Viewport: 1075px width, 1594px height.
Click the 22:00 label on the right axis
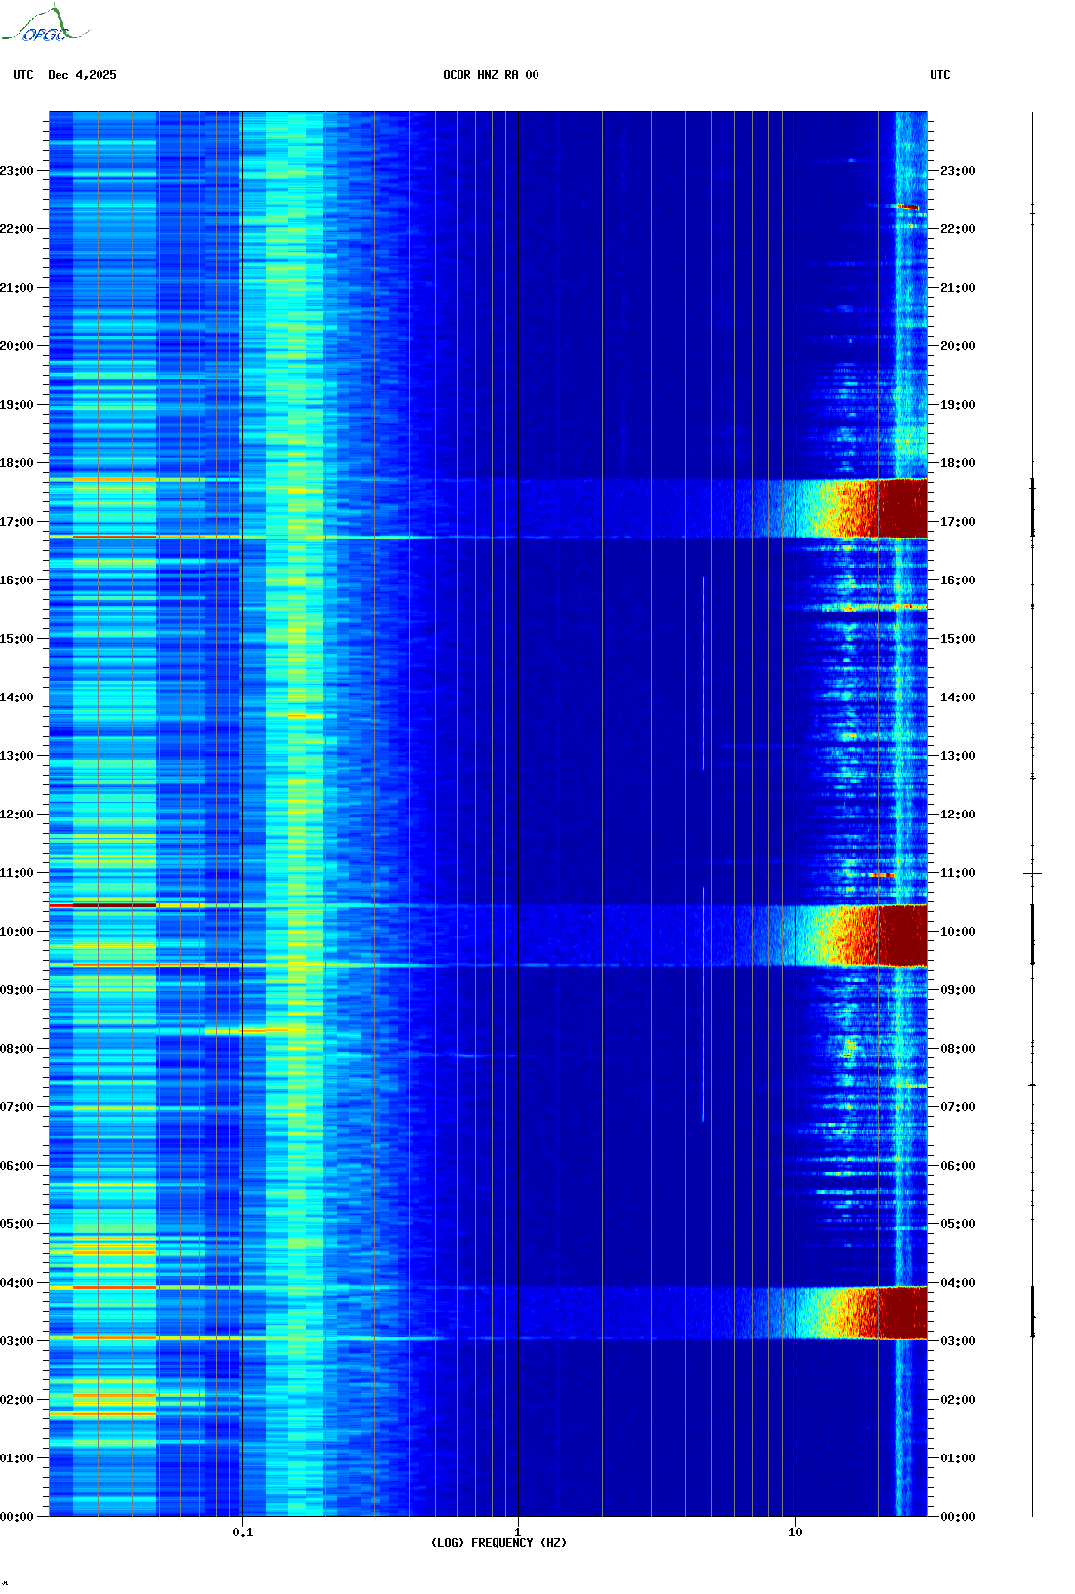[x=958, y=229]
